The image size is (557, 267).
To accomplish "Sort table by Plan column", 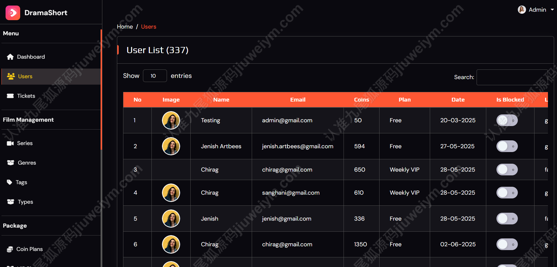I will tap(405, 100).
